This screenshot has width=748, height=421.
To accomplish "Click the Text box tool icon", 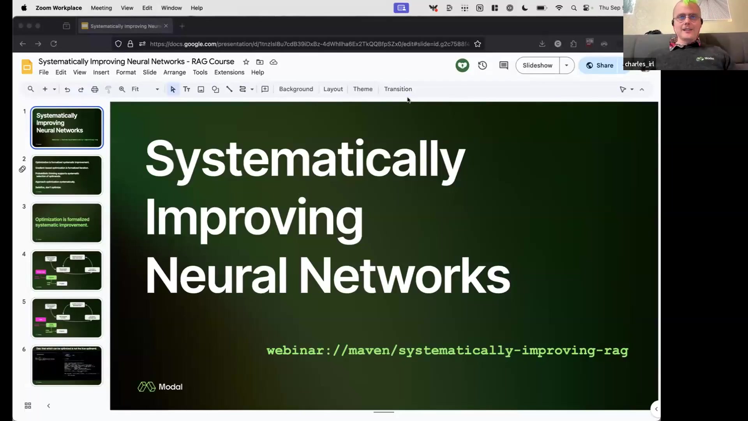I will (187, 89).
